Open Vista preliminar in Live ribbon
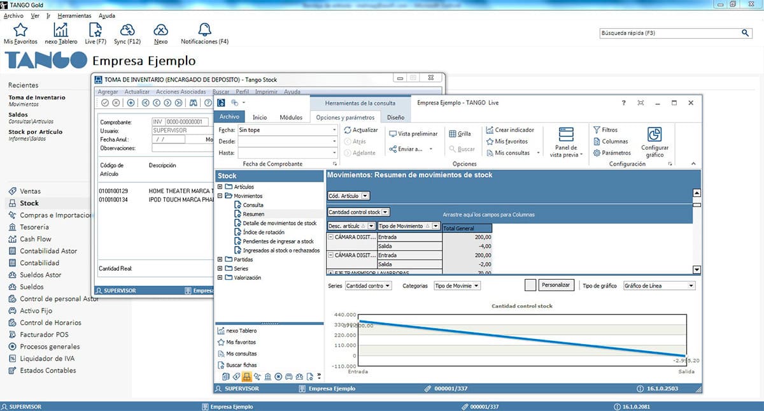The image size is (764, 411). pyautogui.click(x=413, y=134)
